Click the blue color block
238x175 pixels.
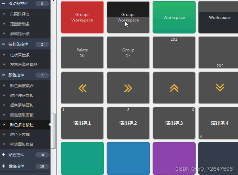pos(128,158)
